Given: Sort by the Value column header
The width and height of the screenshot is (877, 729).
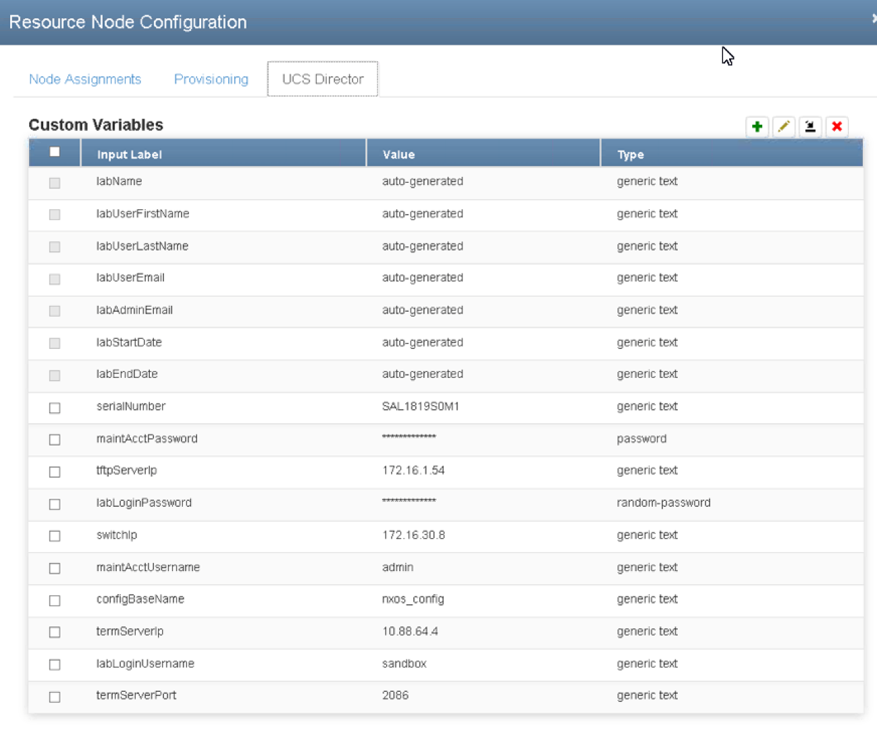Looking at the screenshot, I should pos(483,154).
